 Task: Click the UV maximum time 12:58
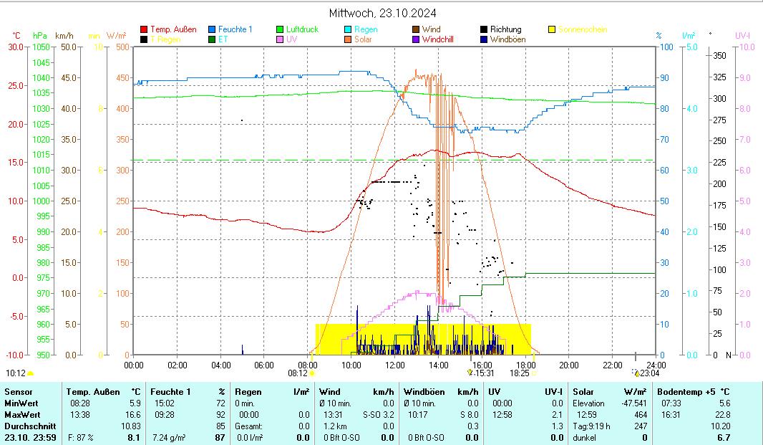pyautogui.click(x=502, y=415)
